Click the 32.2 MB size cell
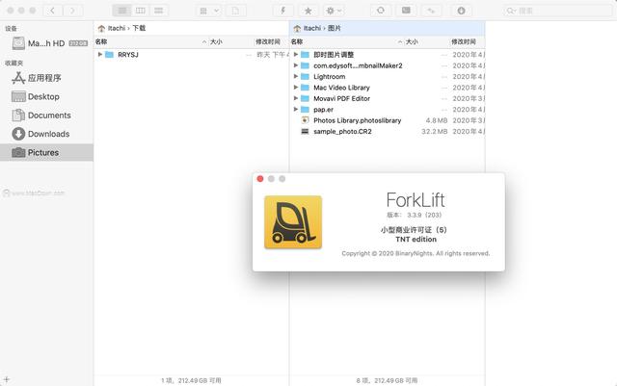 click(x=435, y=132)
